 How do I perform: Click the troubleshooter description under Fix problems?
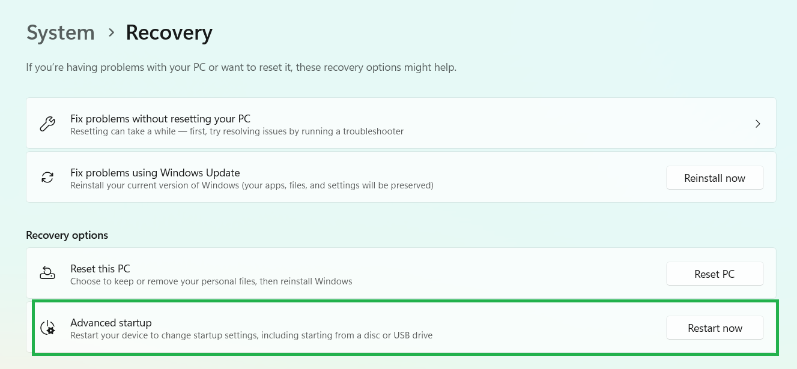tap(237, 131)
